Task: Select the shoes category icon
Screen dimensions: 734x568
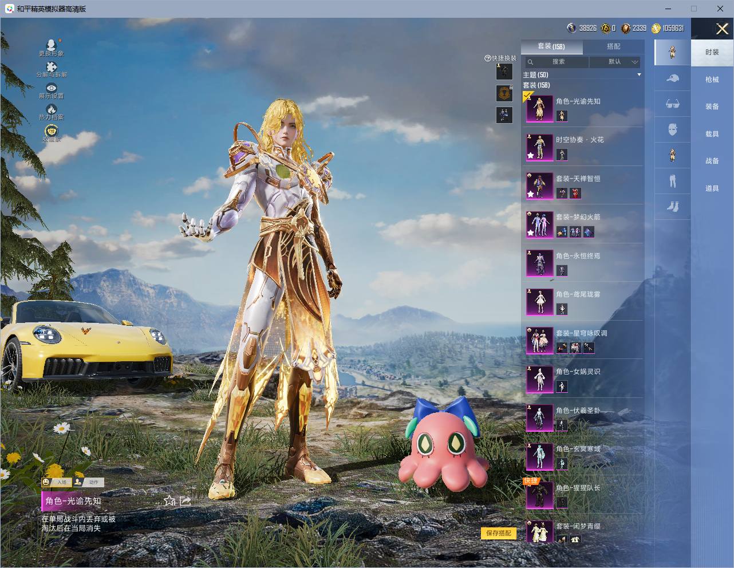Action: (673, 206)
